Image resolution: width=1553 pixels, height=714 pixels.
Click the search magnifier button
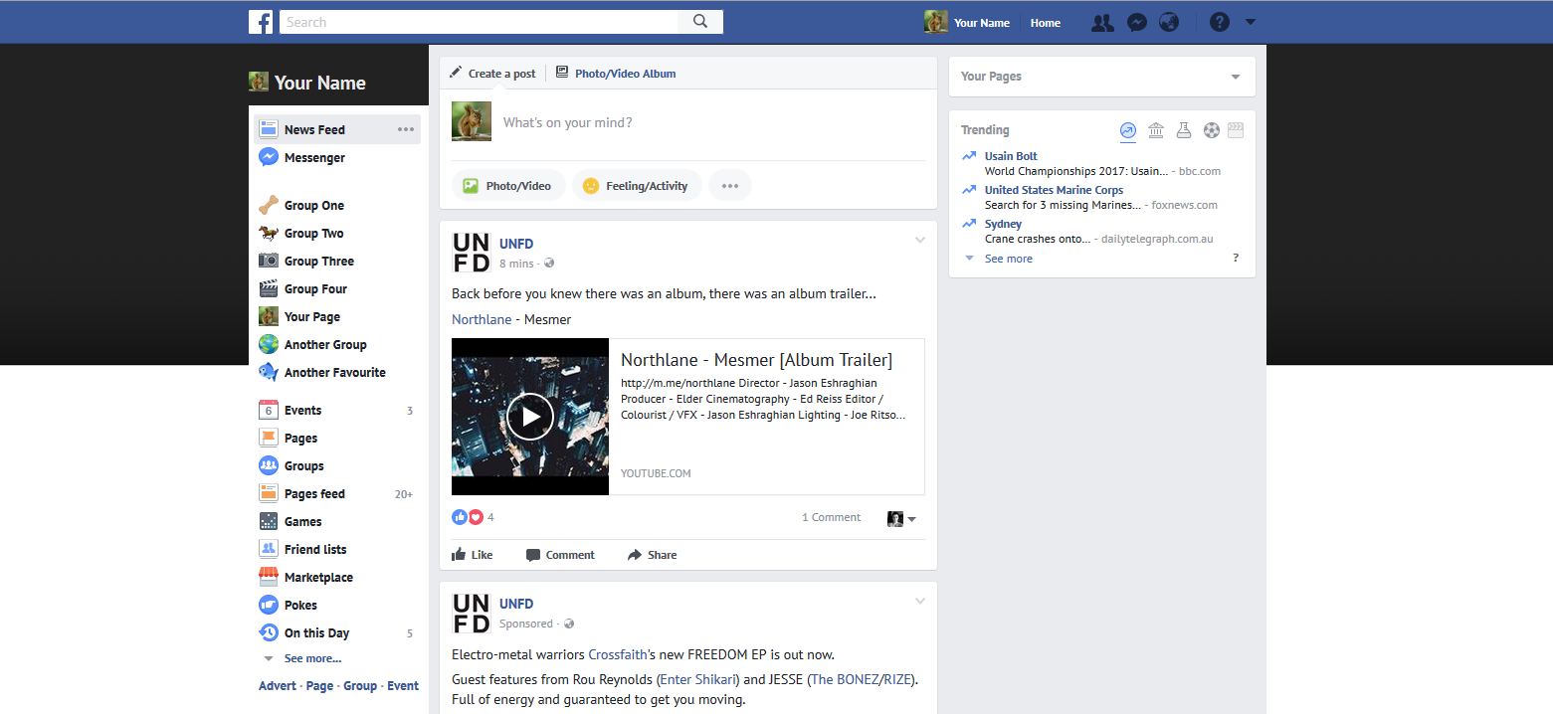point(700,22)
